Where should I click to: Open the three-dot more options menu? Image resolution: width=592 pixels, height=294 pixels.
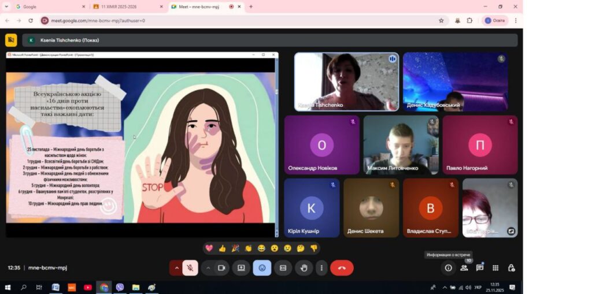(321, 268)
